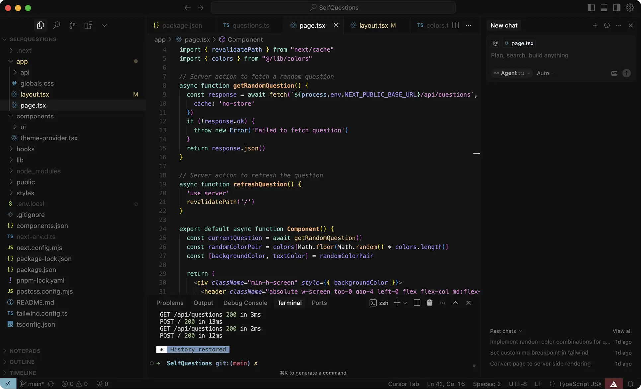Viewport: 641px width, 389px height.
Task: Open the Explorer view icon
Action: tap(40, 25)
